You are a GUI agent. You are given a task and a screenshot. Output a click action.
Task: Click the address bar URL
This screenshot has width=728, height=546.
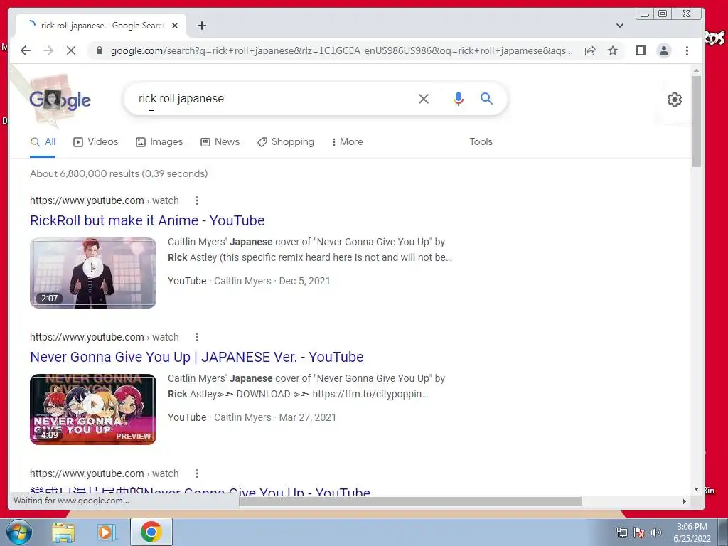click(342, 50)
